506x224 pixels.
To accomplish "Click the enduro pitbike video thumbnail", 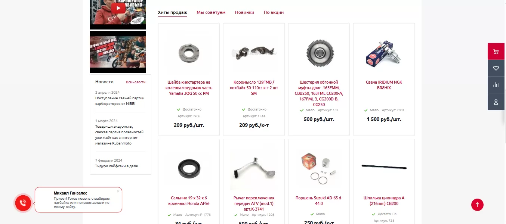I will pos(118,52).
